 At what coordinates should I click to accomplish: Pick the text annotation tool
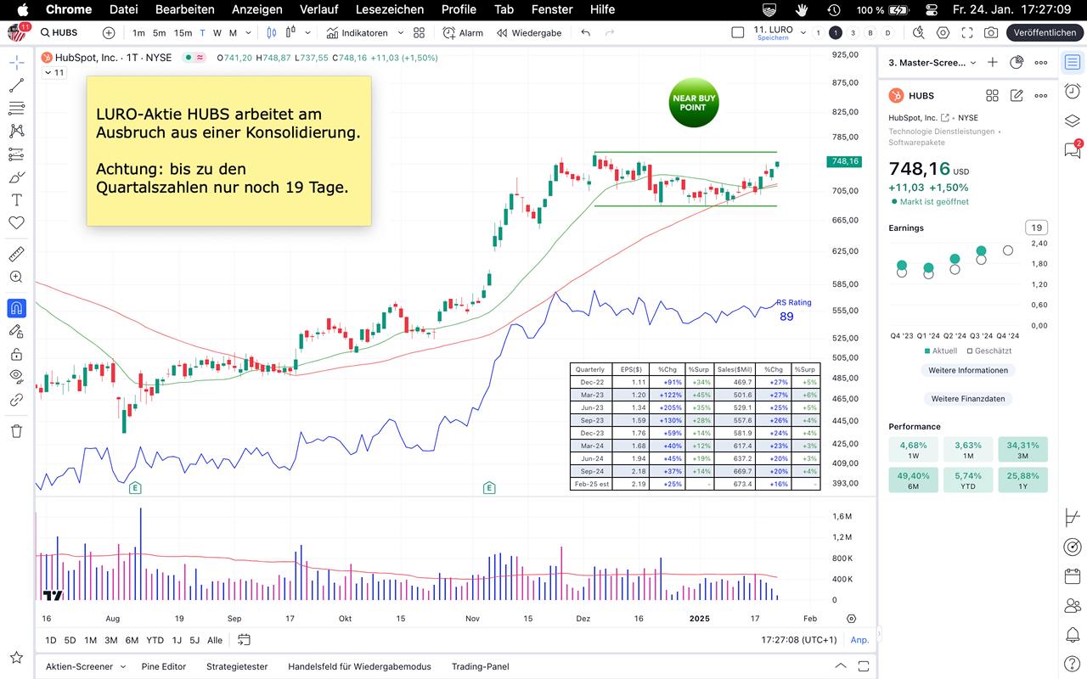[16, 200]
